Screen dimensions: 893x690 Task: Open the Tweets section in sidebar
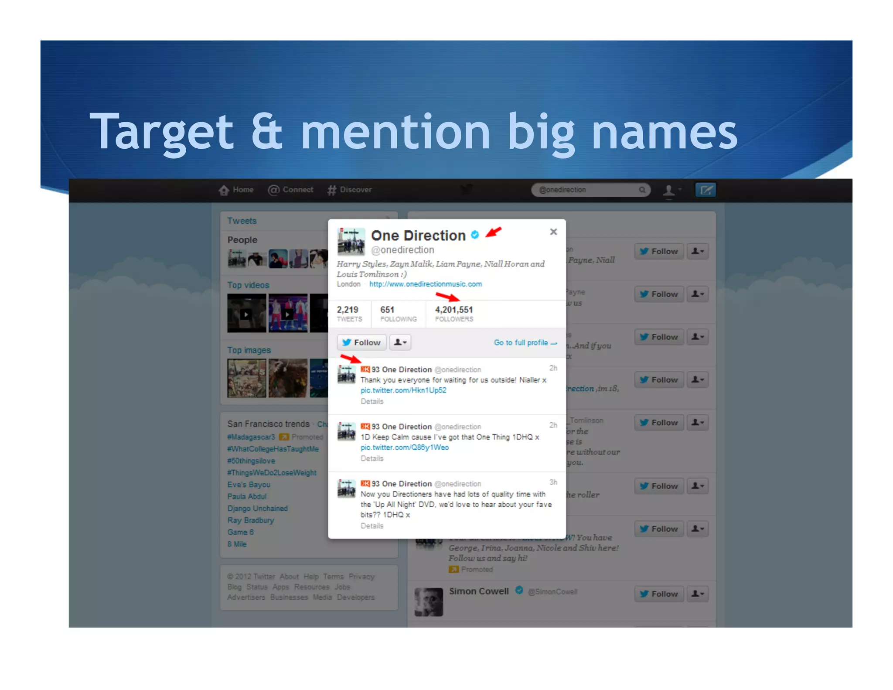242,221
